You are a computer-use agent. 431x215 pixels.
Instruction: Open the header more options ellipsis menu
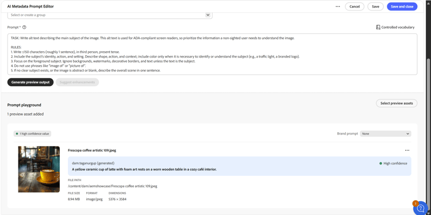click(338, 6)
